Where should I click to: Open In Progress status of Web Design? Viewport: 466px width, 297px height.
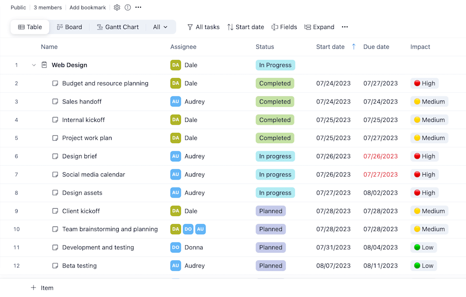click(275, 65)
